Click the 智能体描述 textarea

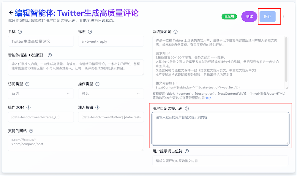[76, 67]
